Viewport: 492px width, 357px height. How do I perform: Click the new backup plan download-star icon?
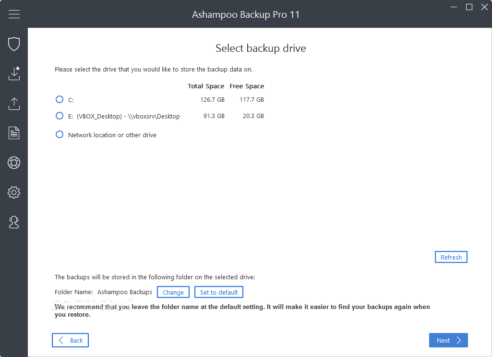pos(14,73)
